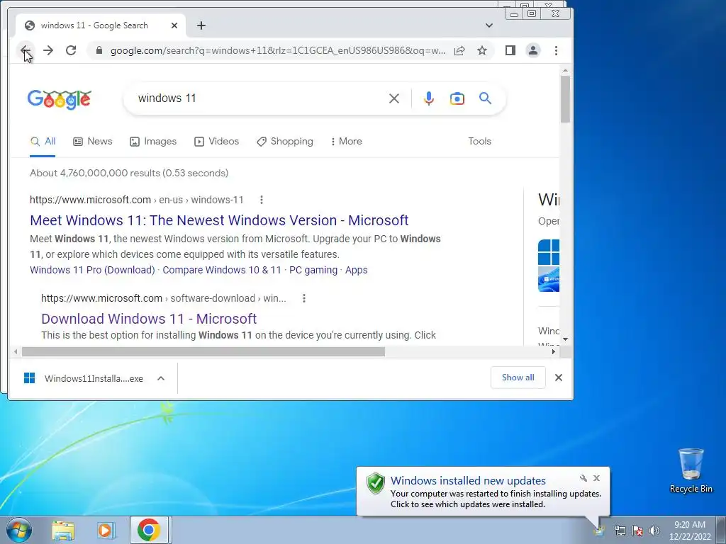Open the tab search dropdown arrow
This screenshot has width=726, height=544.
coord(489,25)
